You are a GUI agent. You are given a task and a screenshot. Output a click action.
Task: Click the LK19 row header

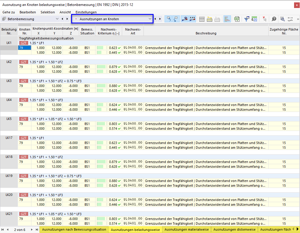(x=9, y=176)
